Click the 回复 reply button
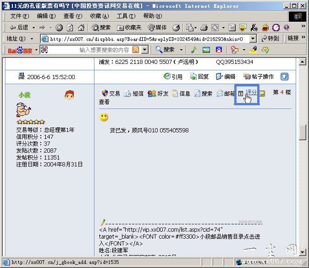This screenshot has height=268, width=309. coord(199,77)
